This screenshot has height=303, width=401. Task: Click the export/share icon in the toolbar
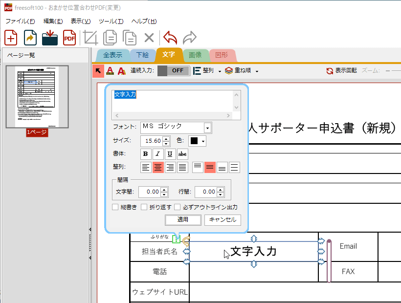pyautogui.click(x=30, y=38)
